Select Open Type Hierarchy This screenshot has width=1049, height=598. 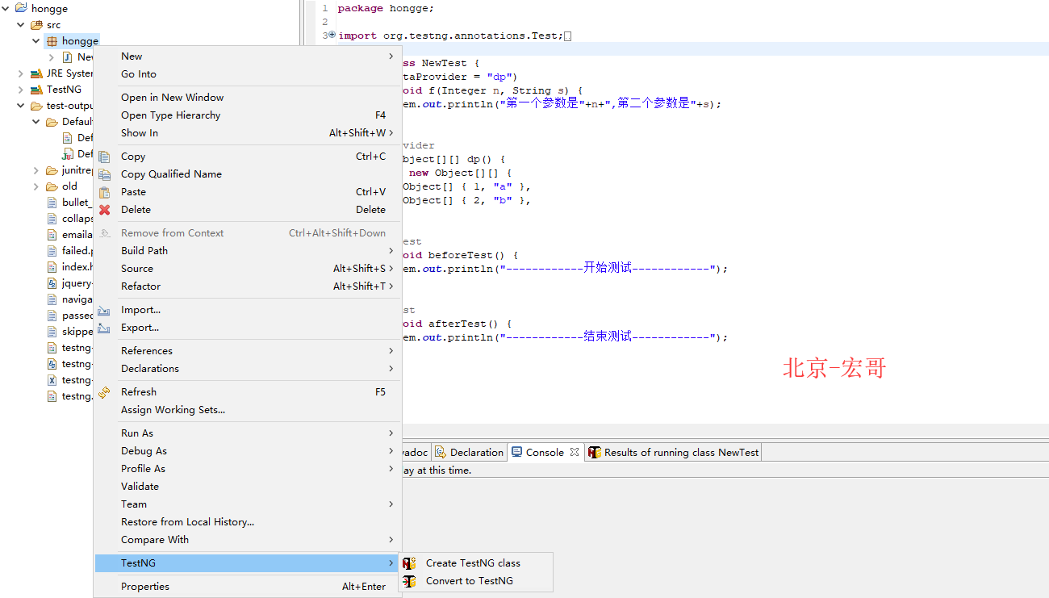pyautogui.click(x=247, y=115)
